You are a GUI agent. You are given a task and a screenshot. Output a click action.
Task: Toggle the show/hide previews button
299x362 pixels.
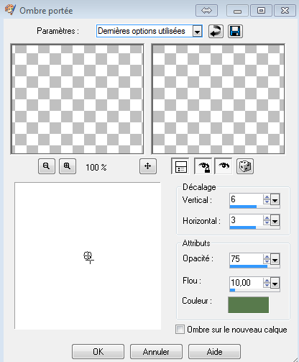[x=180, y=166]
